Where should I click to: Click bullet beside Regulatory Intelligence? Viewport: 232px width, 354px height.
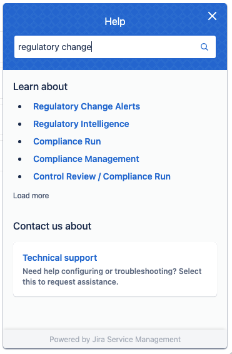point(20,124)
